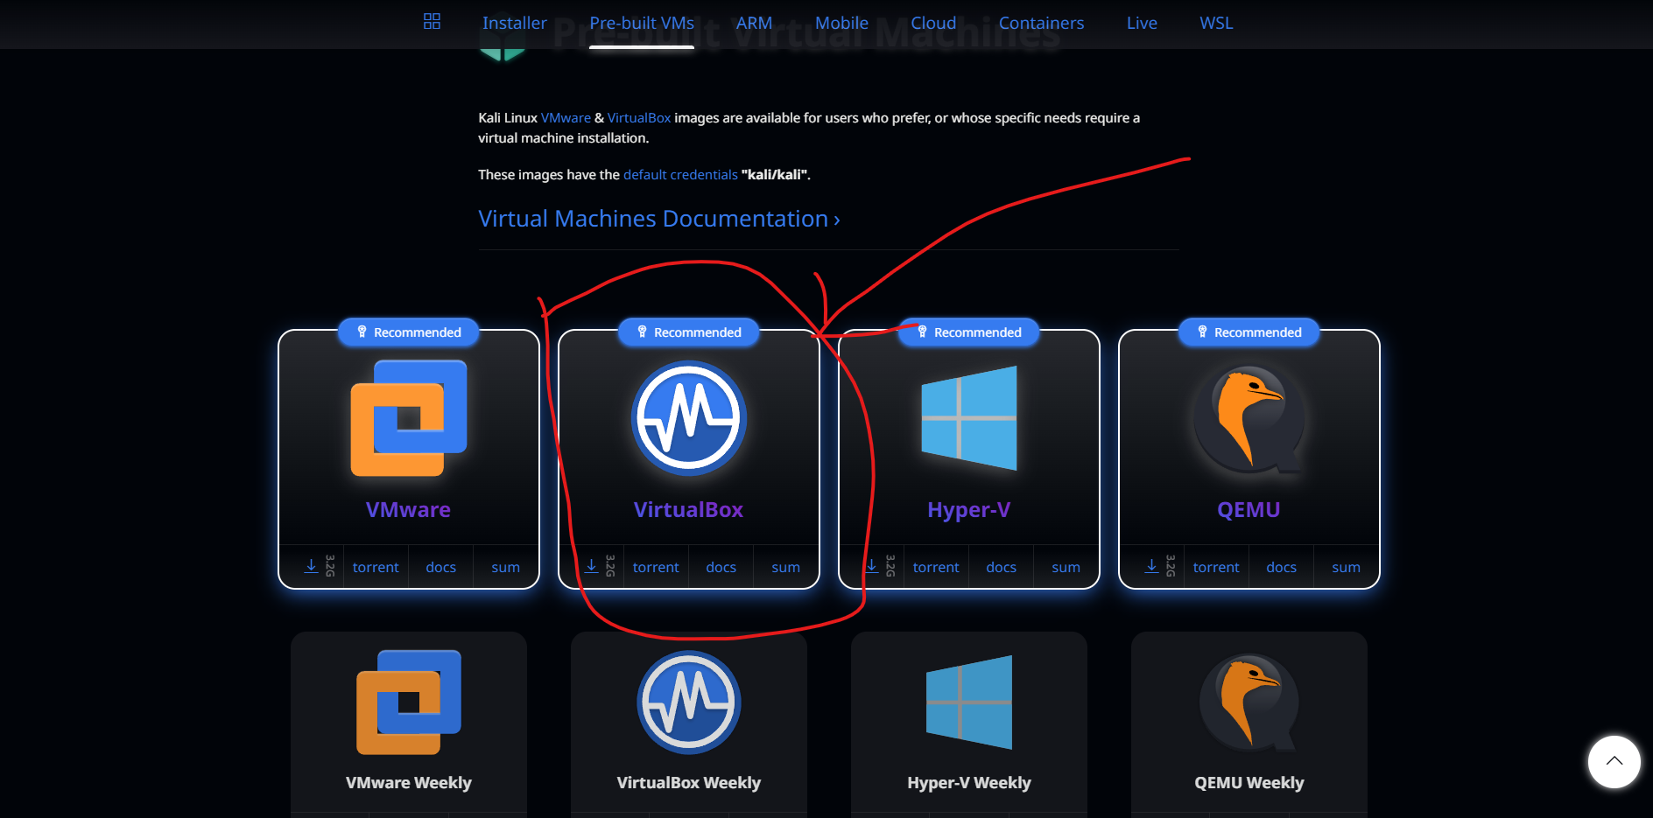Click the VMware Weekly logo icon
This screenshot has height=818, width=1653.
click(x=409, y=703)
